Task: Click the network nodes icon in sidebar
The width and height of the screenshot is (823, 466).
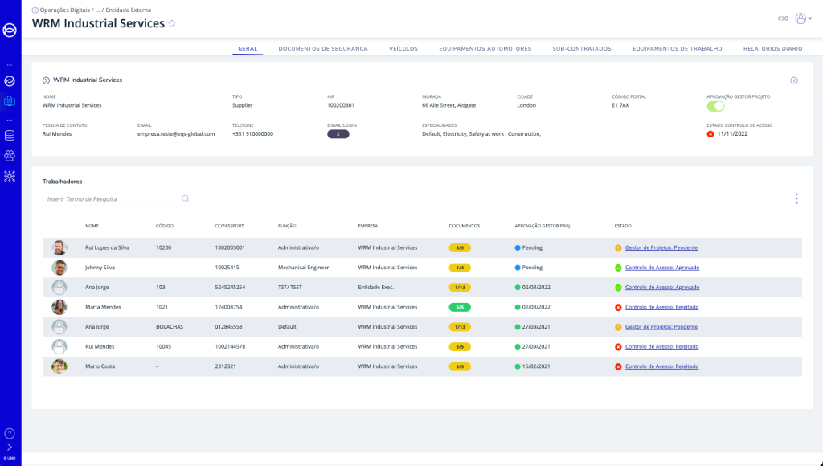Action: [x=10, y=175]
